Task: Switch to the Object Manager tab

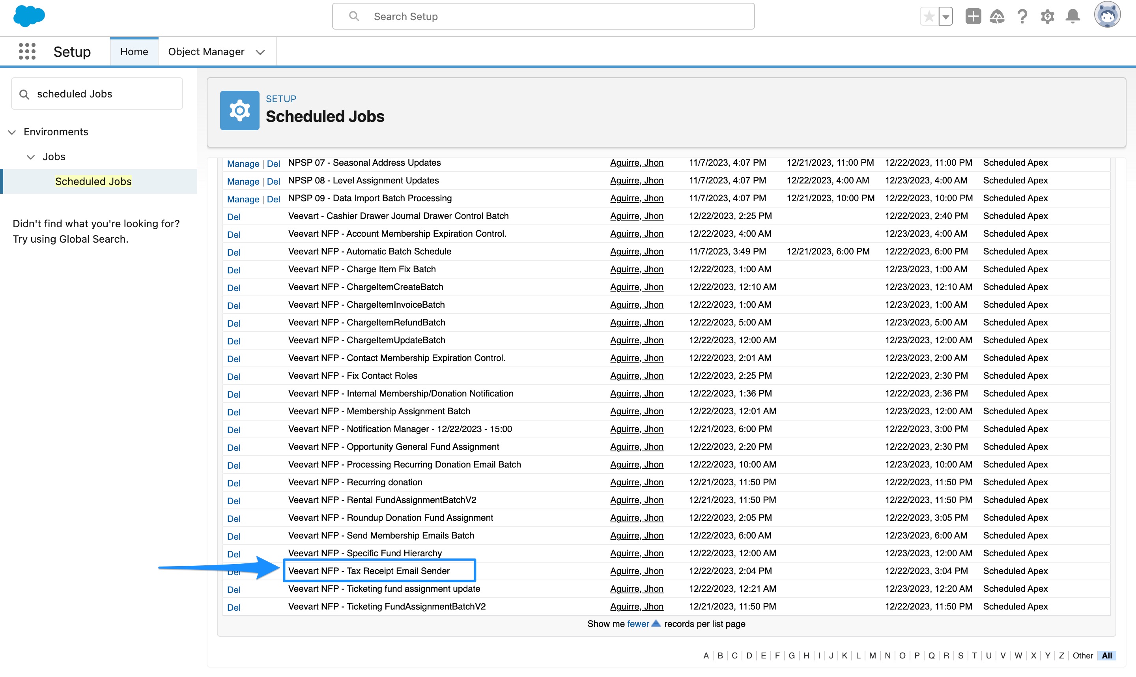Action: (206, 52)
